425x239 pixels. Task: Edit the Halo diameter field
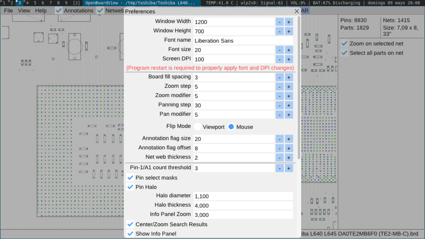[x=243, y=196]
